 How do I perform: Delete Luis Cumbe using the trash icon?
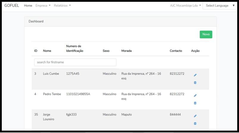[195, 83]
